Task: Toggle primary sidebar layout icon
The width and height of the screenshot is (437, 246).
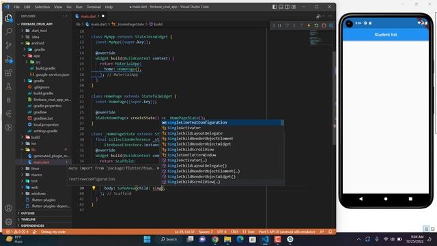Action: point(274,7)
